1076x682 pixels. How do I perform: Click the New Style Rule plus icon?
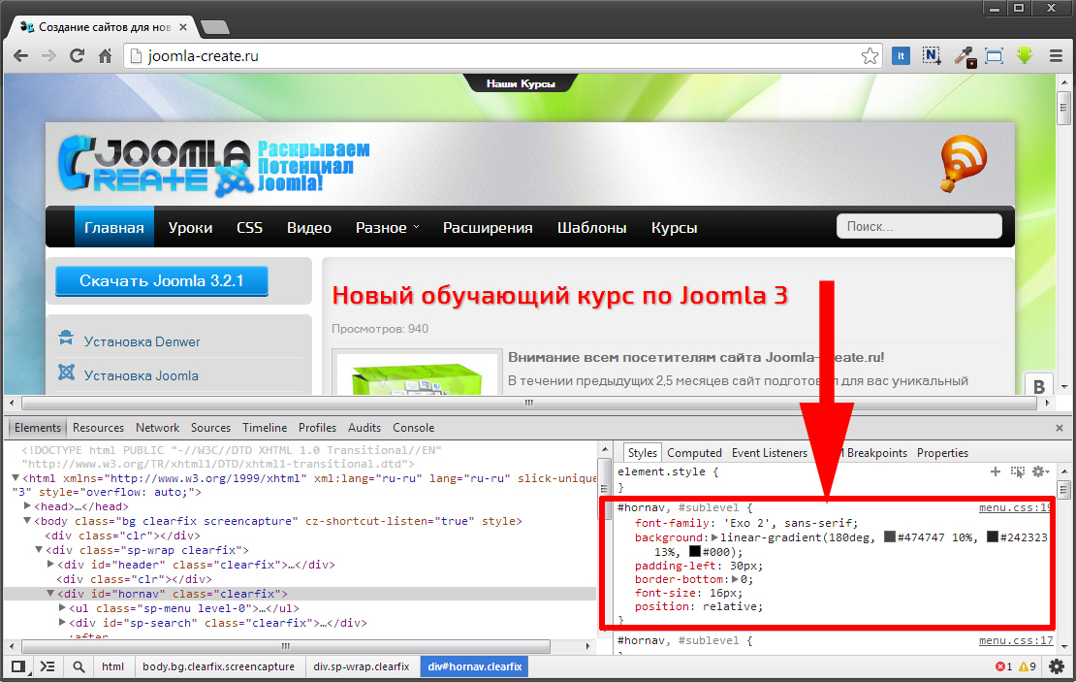pos(995,471)
